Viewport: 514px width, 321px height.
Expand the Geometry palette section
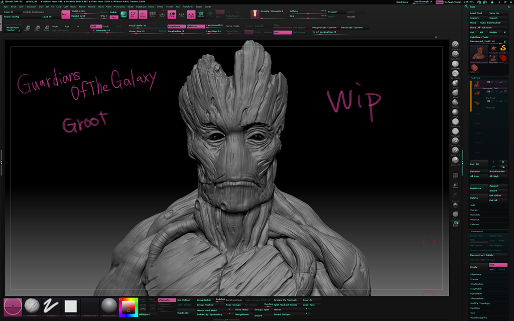click(x=477, y=231)
